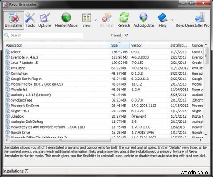This screenshot has width=213, height=177.
Task: Expand the View dropdown arrow
Action: pyautogui.click(x=96, y=20)
